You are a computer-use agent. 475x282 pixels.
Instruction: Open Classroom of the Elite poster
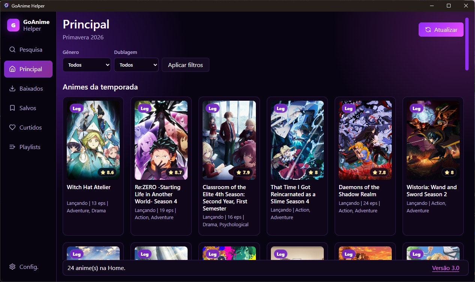[x=229, y=140]
